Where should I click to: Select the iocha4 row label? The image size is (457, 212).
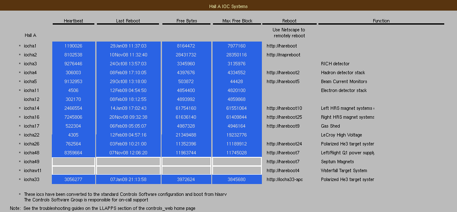[30, 73]
